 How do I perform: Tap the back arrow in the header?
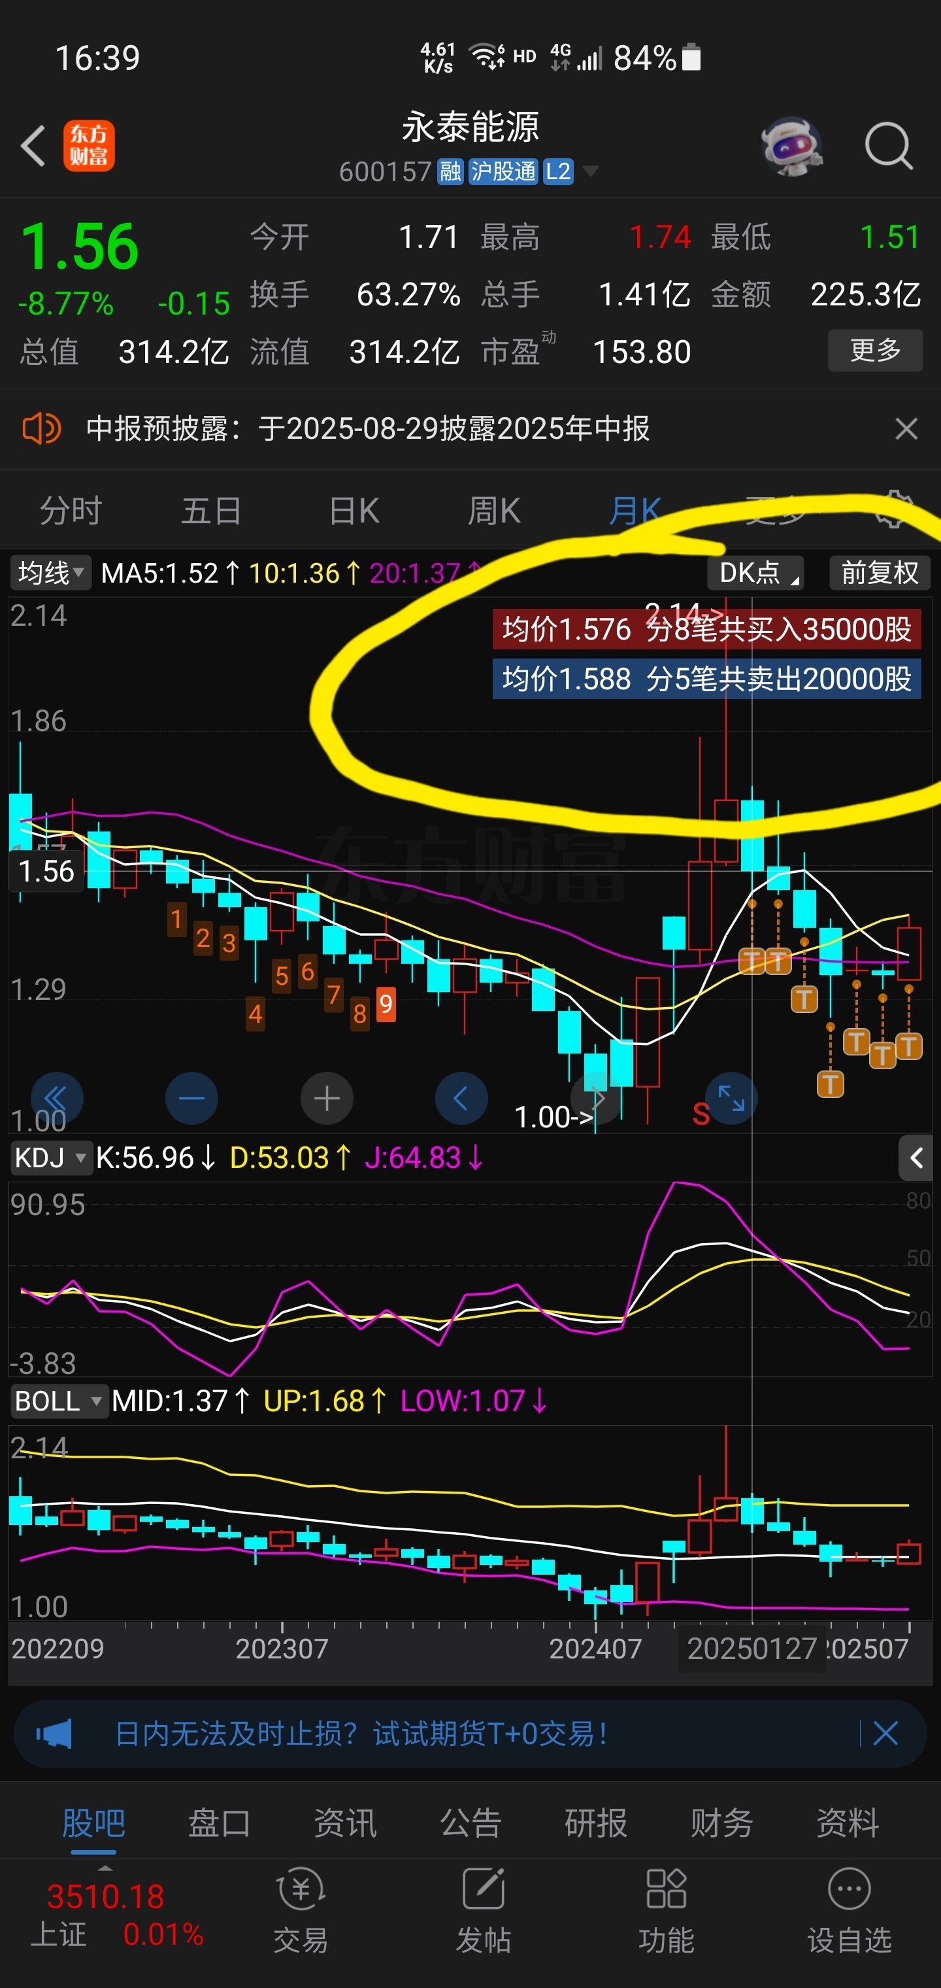(33, 145)
